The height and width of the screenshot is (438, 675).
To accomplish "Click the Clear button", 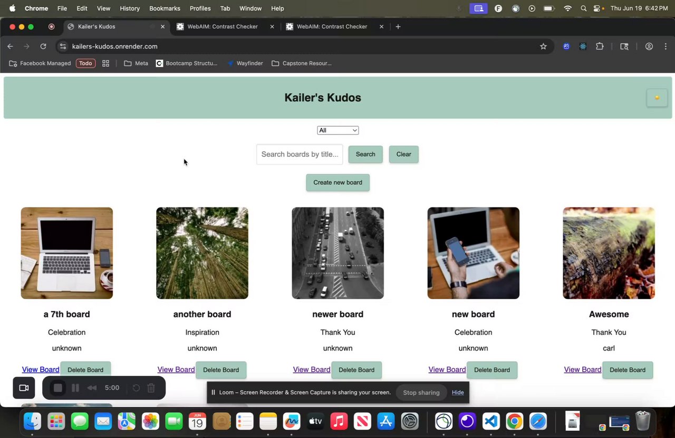I will click(x=404, y=154).
